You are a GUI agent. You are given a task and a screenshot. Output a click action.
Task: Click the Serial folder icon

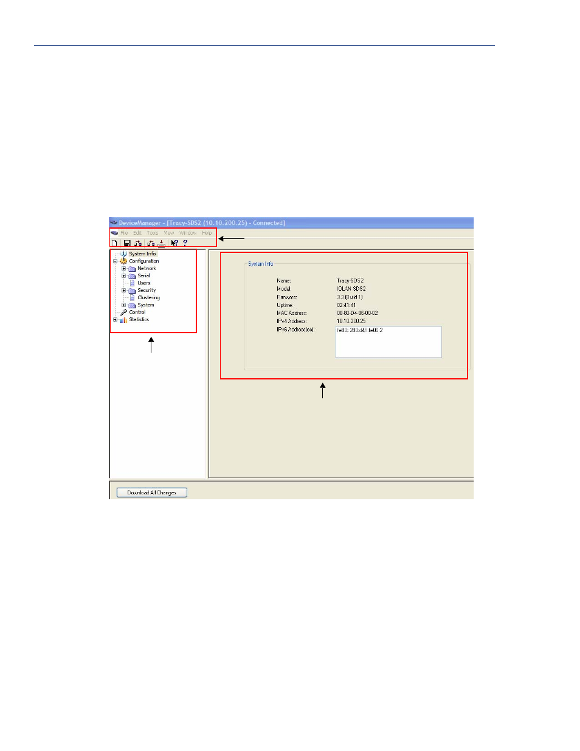click(x=132, y=275)
